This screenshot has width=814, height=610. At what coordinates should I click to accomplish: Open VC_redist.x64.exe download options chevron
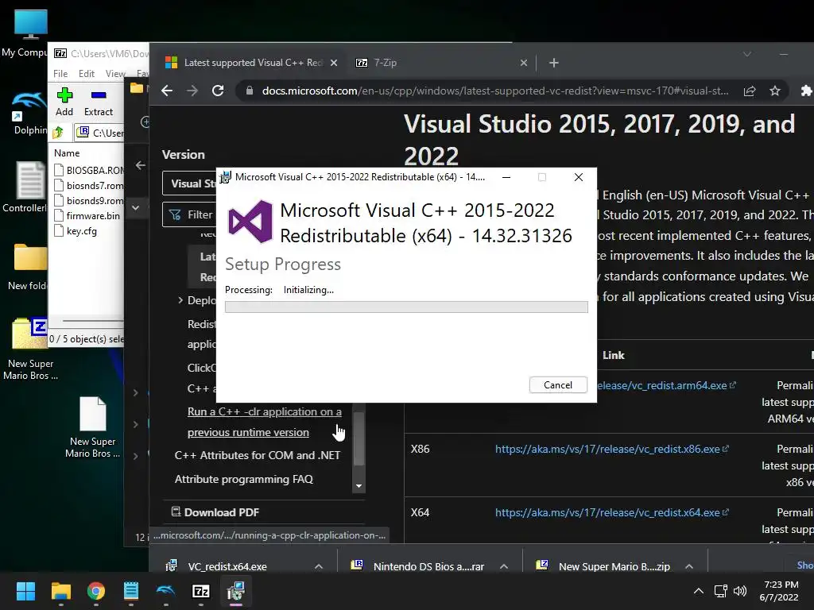[319, 566]
